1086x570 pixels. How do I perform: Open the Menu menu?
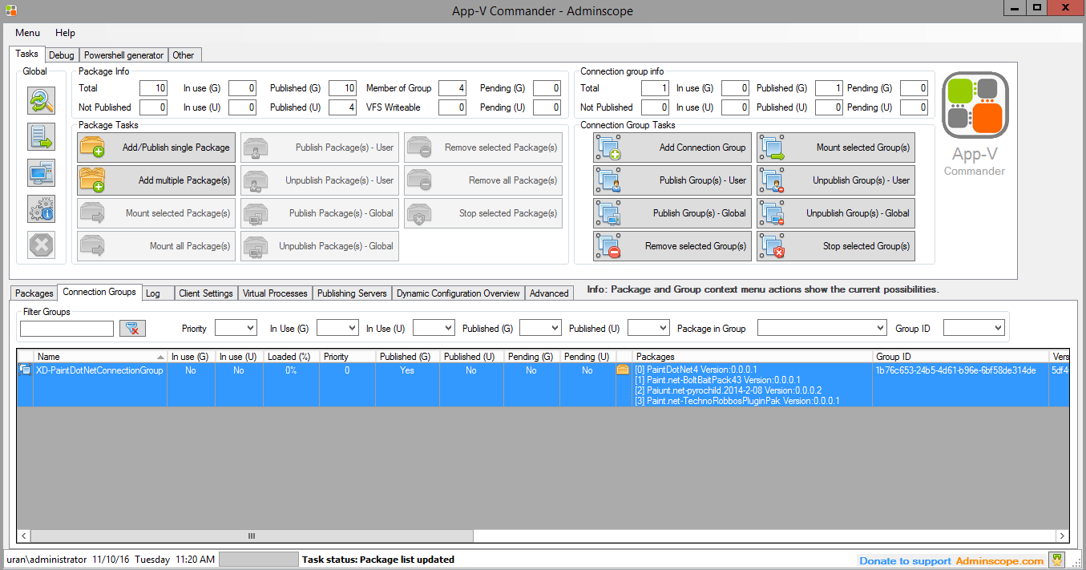27,33
